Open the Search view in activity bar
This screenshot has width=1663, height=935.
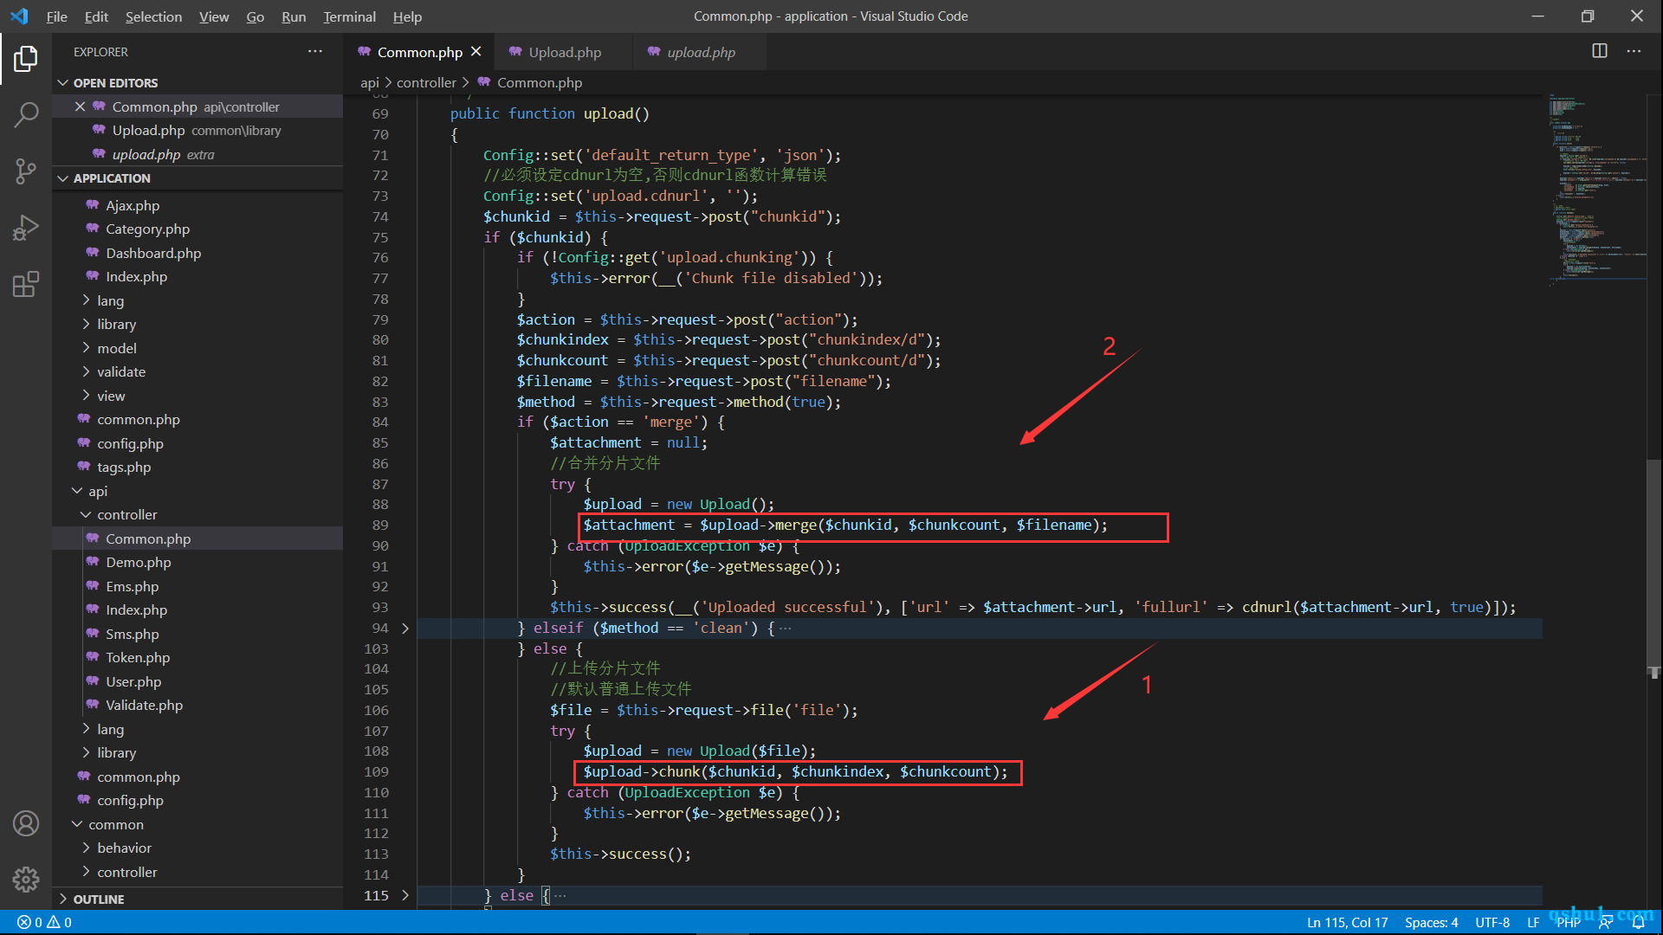point(26,115)
